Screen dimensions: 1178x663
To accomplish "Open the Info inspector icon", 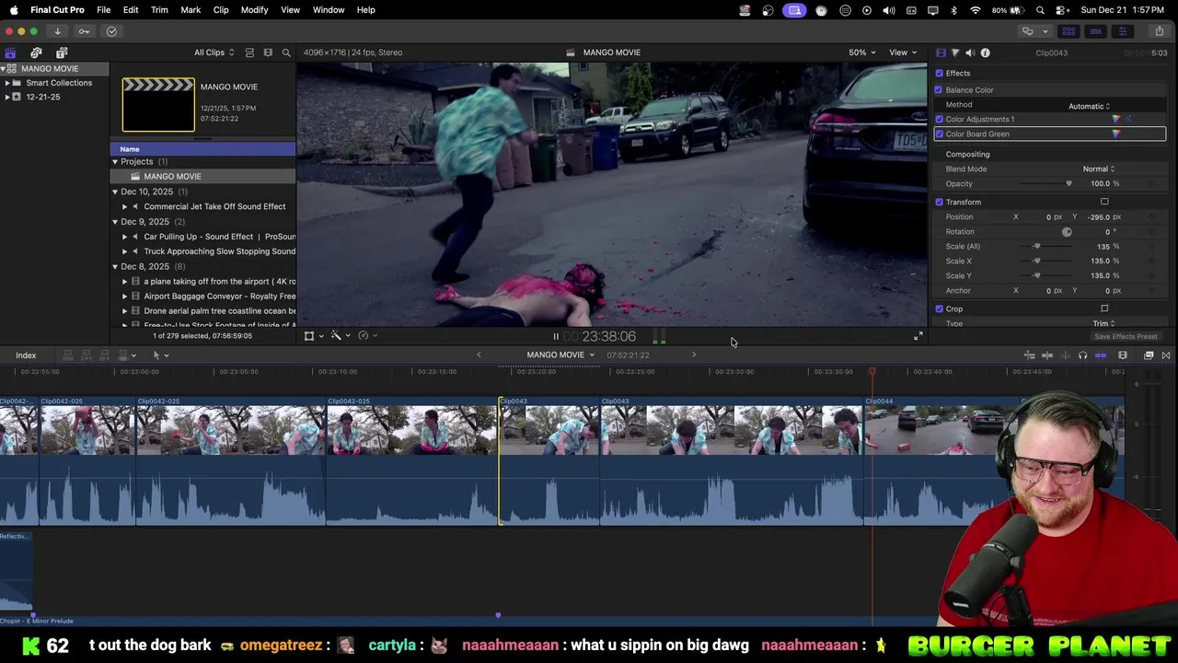I will click(985, 52).
